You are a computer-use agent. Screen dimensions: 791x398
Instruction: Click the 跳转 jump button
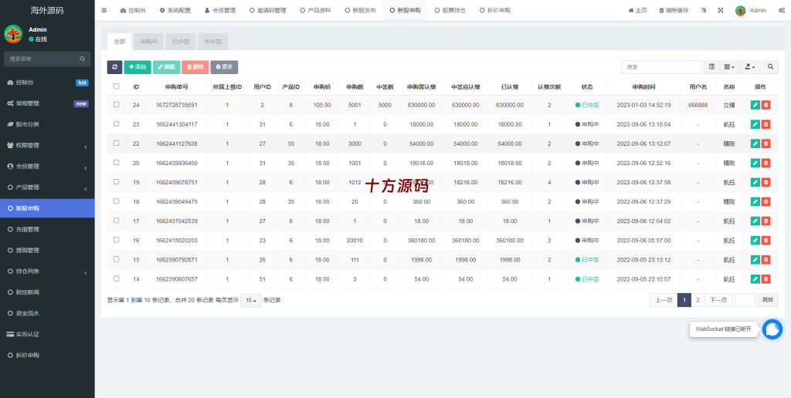click(x=767, y=300)
